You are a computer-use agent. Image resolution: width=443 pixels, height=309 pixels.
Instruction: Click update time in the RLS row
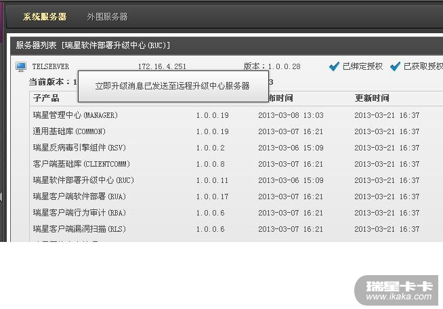(387, 229)
